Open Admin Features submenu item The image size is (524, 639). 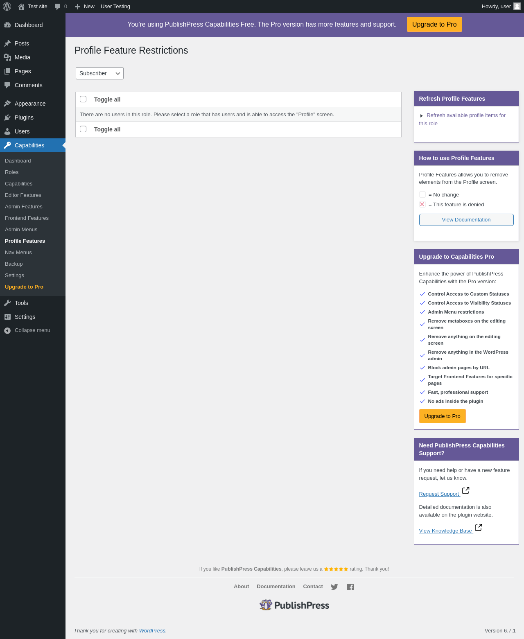tap(24, 207)
